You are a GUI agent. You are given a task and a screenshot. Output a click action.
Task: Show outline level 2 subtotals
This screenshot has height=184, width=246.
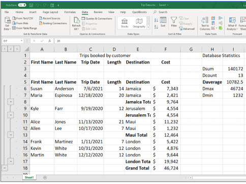(11, 49)
